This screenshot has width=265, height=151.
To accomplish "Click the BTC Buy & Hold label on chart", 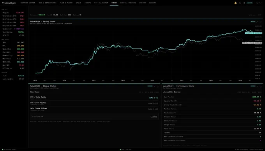I will [248, 43].
